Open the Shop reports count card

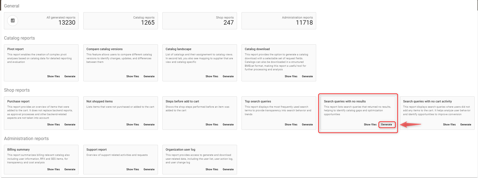coord(200,21)
